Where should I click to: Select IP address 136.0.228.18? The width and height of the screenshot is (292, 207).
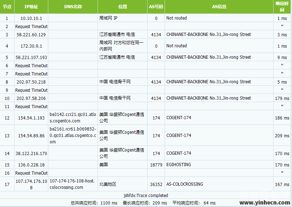pos(31,165)
